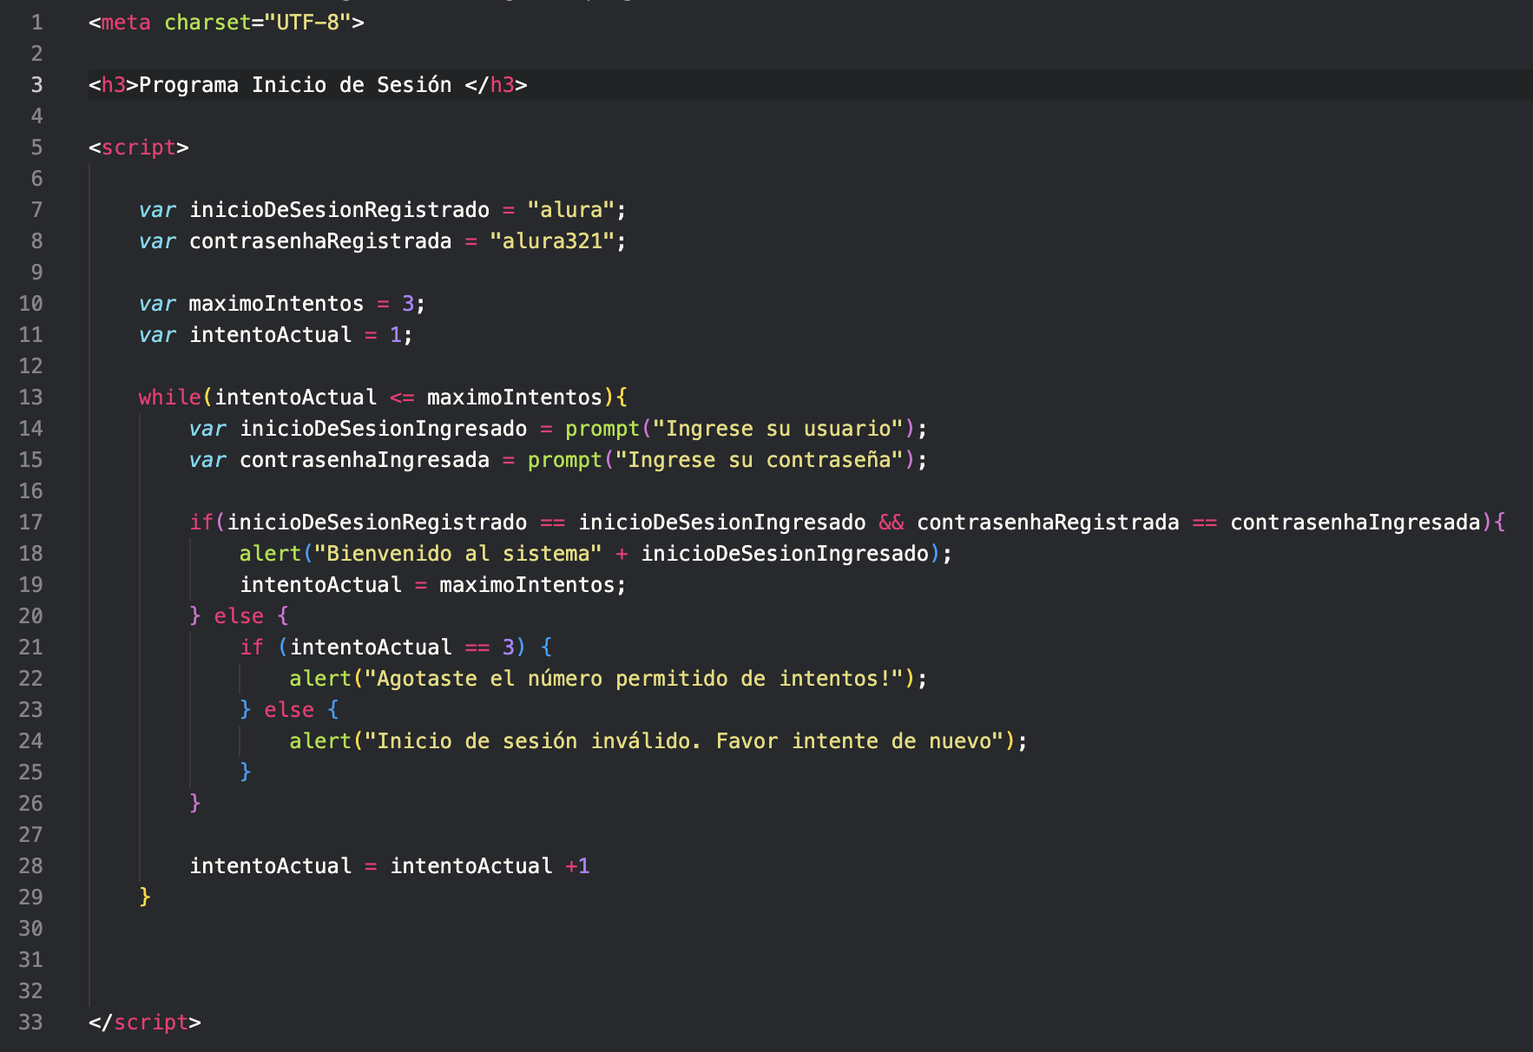Click the string "Ingrese su usuario"

[x=778, y=429]
